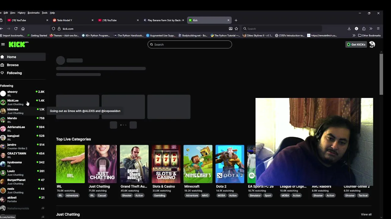Bookmark this page with the star icon
The width and height of the screenshot is (391, 219).
pyautogui.click(x=236, y=29)
